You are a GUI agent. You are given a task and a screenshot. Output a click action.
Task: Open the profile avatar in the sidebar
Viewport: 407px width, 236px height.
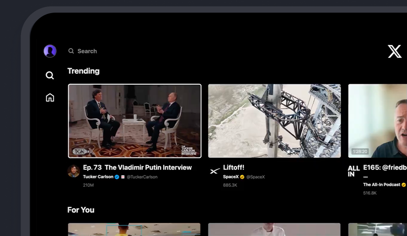[50, 51]
